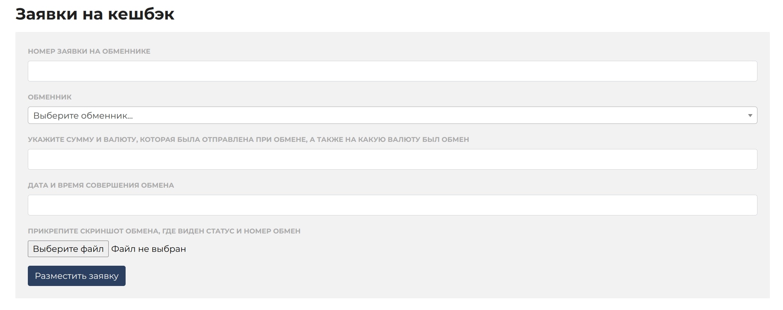Viewport: 783px width, 310px height.
Task: Click the text box below the sum and currency label
Action: (392, 159)
